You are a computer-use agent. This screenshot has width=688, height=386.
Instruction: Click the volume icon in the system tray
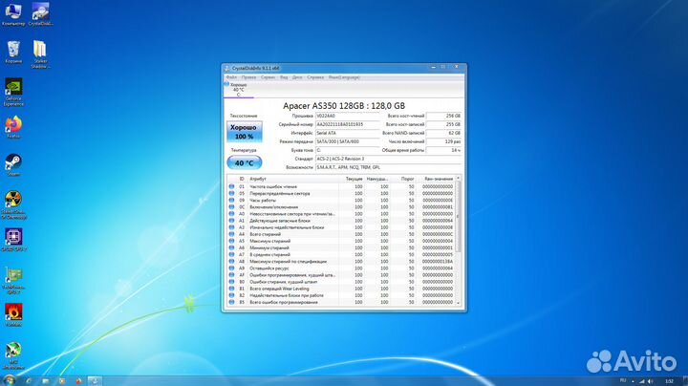click(651, 381)
